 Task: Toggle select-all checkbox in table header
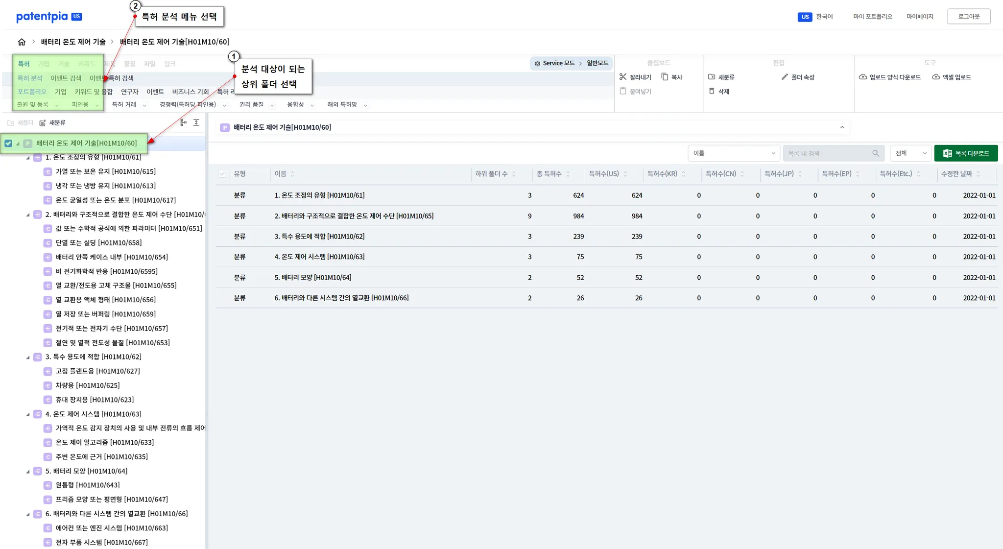click(222, 174)
